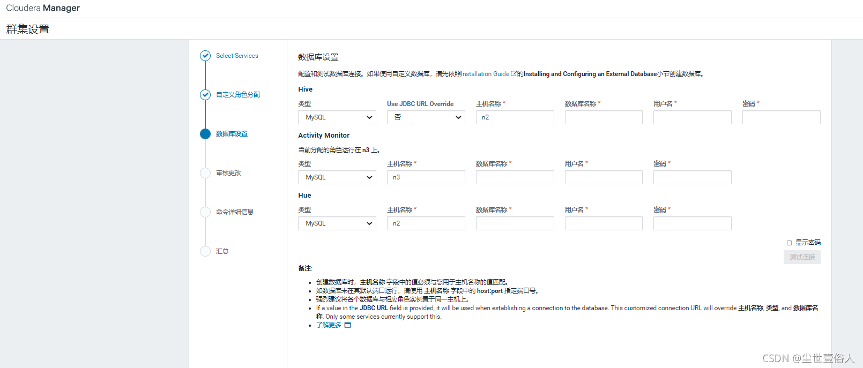
Task: Click the 自定义角色分配 checkmark step icon
Action: click(205, 95)
